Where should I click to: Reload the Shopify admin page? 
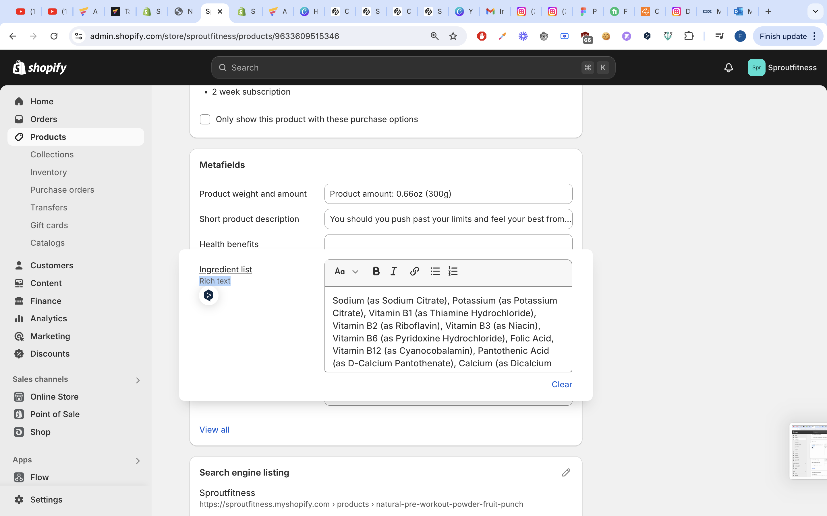54,36
